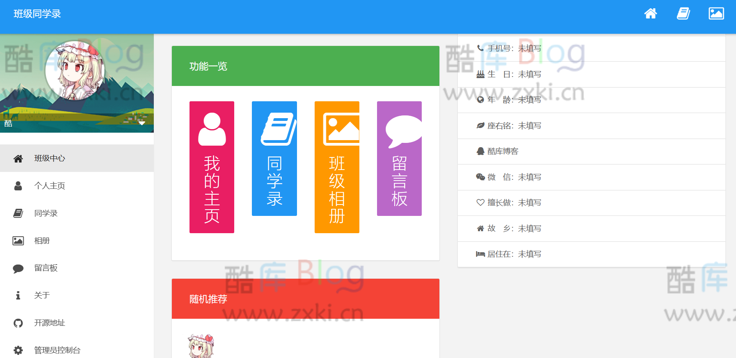Expand the dropdown arrow below the avatar

pos(142,123)
